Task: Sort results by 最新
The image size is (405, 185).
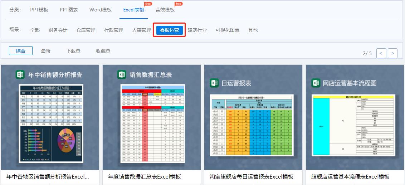Action: (46, 51)
